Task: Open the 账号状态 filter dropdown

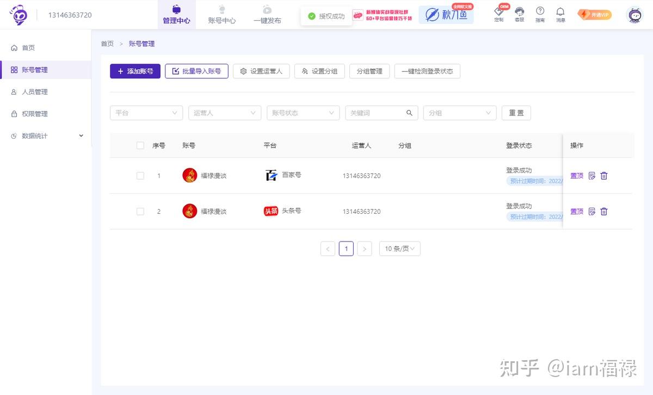Action: pyautogui.click(x=303, y=113)
